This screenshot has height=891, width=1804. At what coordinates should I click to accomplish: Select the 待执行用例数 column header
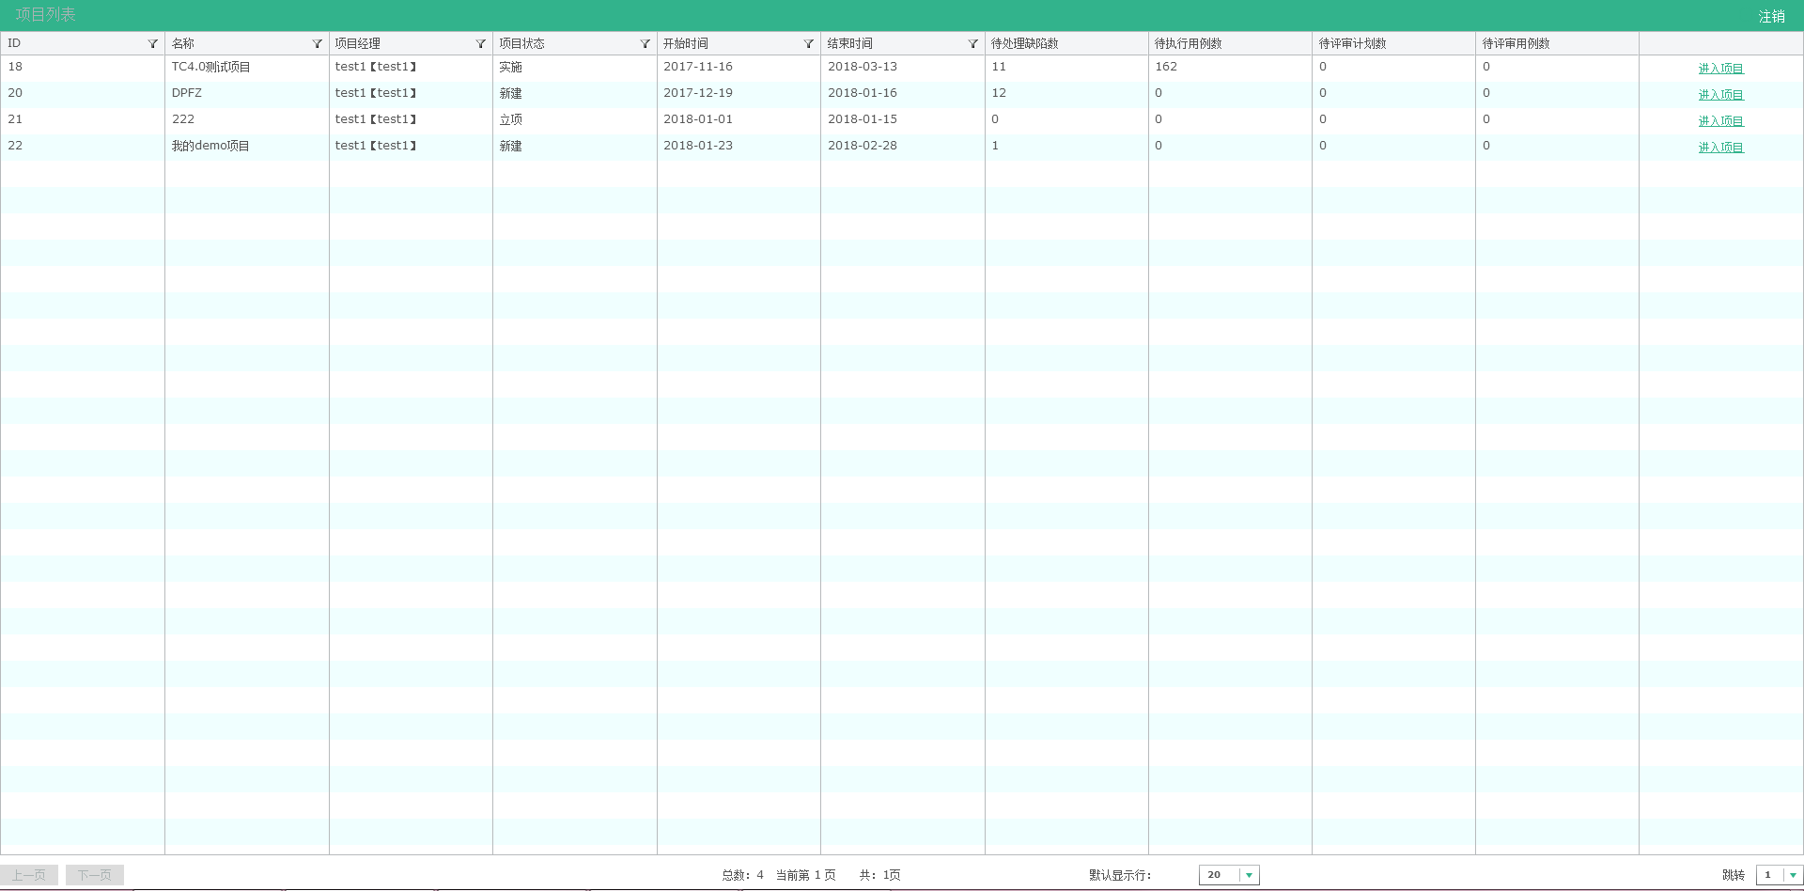1188,44
